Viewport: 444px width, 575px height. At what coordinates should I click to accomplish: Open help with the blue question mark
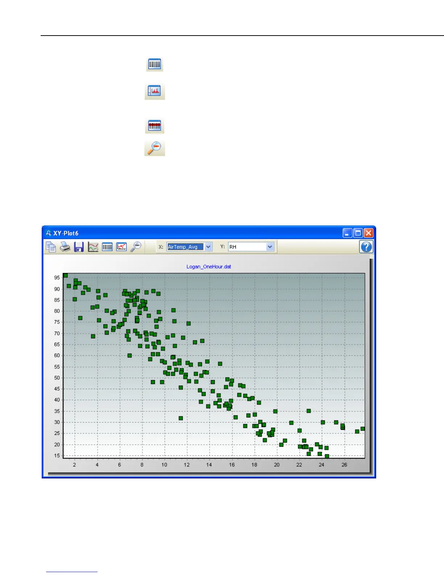coord(366,247)
